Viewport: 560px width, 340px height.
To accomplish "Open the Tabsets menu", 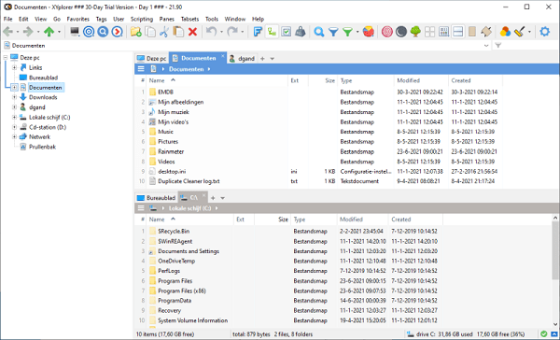I will pos(189,19).
